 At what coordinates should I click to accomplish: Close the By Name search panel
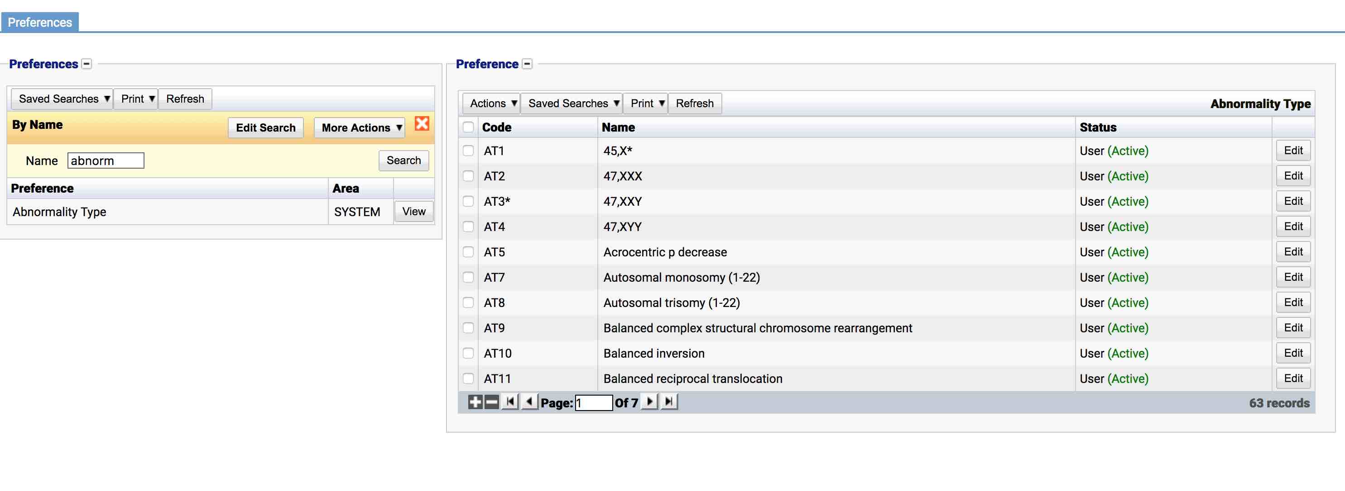point(422,125)
